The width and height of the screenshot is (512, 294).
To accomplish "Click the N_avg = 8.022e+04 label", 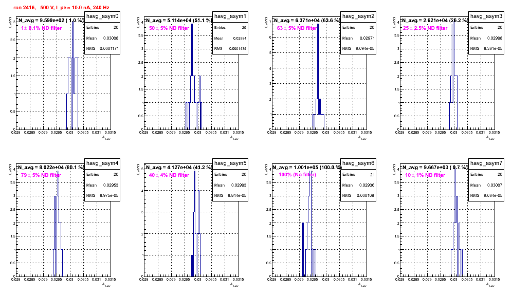I will (x=50, y=167).
